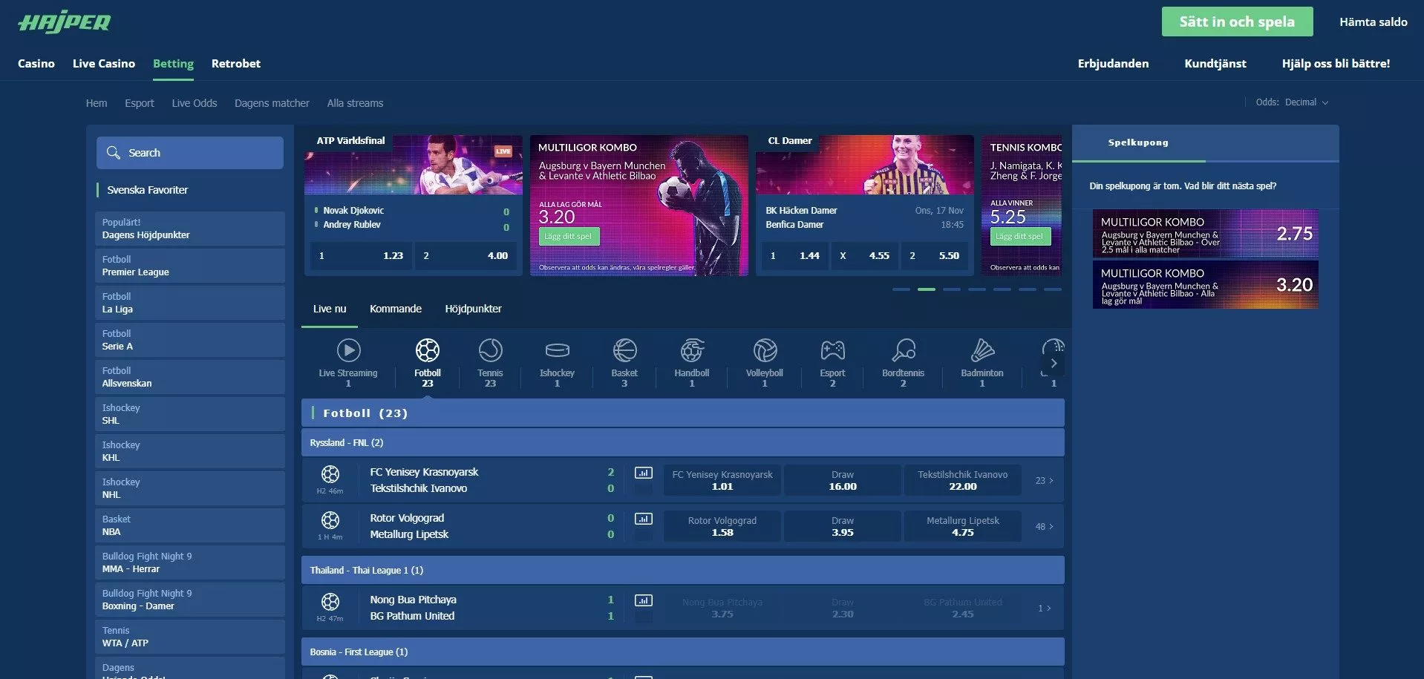Switch to the Höjdpunkter tab
Screen dimensions: 1424x679
coord(473,309)
